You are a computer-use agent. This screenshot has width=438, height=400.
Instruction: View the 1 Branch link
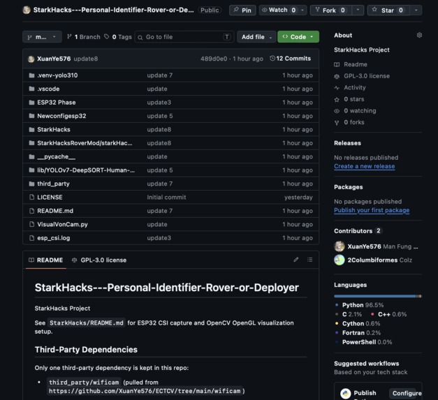(x=84, y=37)
